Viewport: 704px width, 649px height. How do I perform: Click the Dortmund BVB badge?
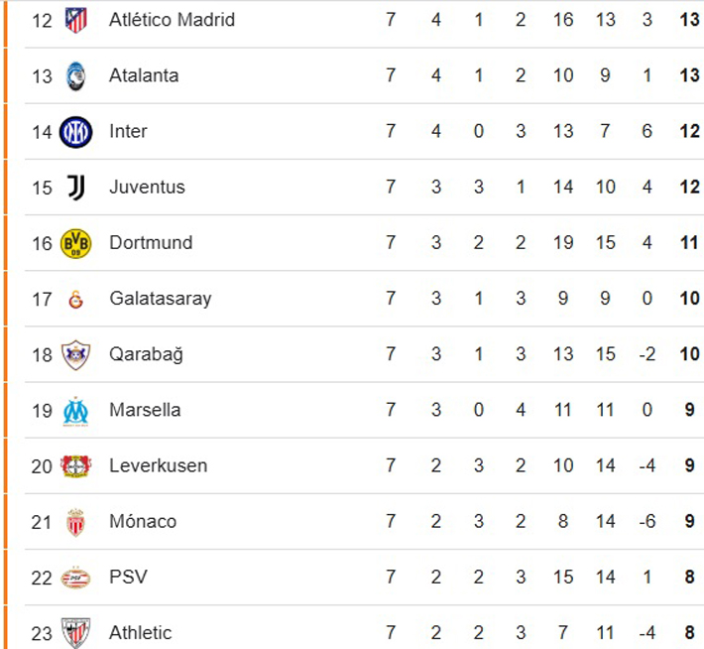(75, 243)
